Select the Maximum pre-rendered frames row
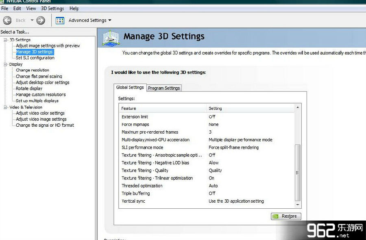This screenshot has width=366, height=240. [207, 132]
